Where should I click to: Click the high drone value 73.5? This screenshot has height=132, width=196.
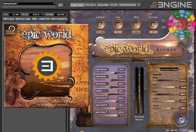pyautogui.click(x=121, y=69)
